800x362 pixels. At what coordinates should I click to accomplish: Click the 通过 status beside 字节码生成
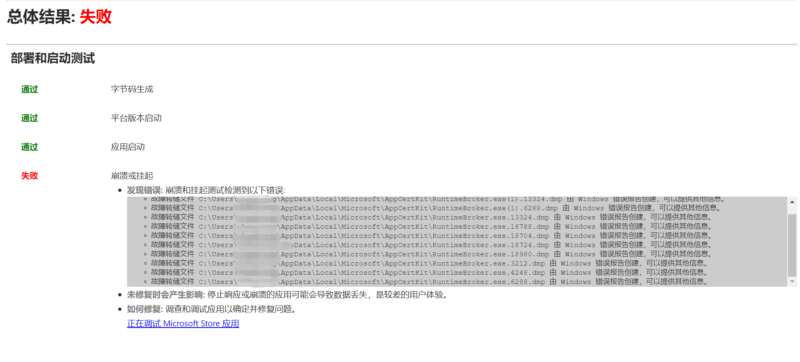[29, 89]
